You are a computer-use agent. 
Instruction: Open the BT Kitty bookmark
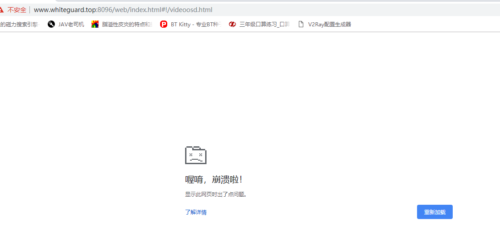pos(191,24)
